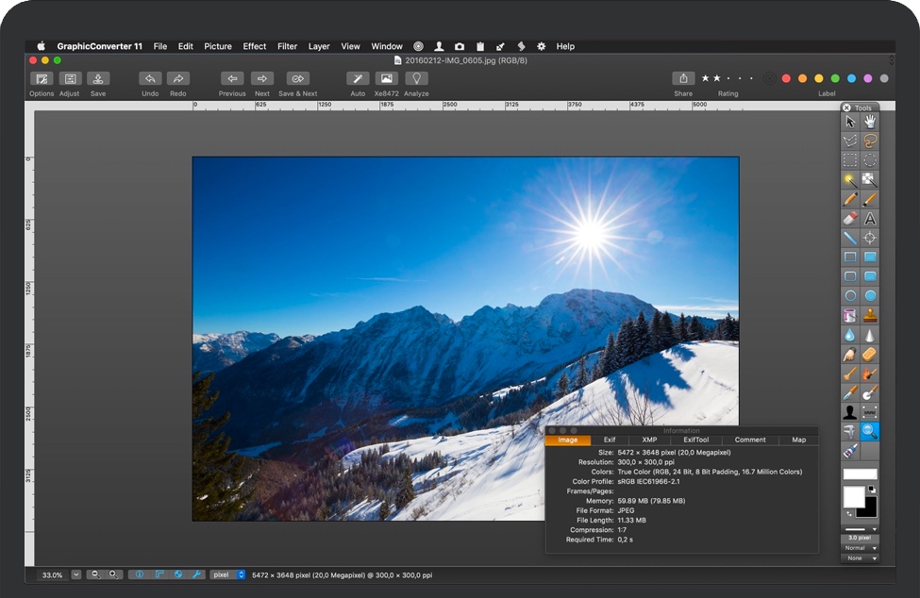Open the zoom percentage dropdown
The height and width of the screenshot is (598, 920).
click(76, 575)
